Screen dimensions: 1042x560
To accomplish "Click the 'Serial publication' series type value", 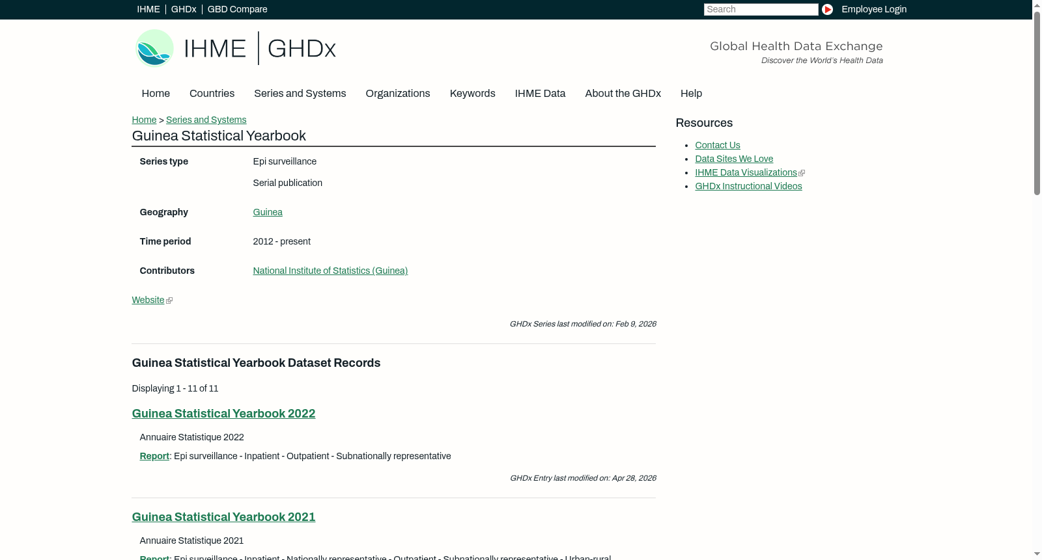I will pos(287,183).
